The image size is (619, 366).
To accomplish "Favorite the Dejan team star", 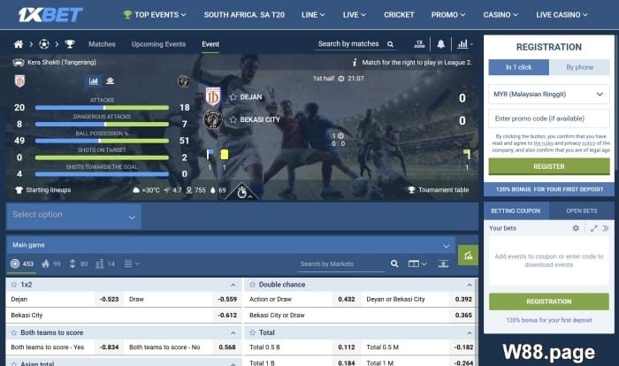I will [x=233, y=96].
